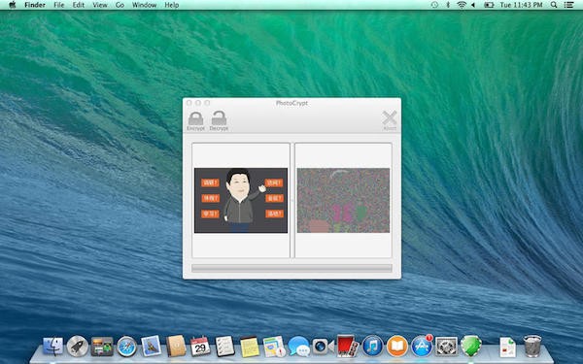Open FaceTime camera icon in Dock

point(323,347)
